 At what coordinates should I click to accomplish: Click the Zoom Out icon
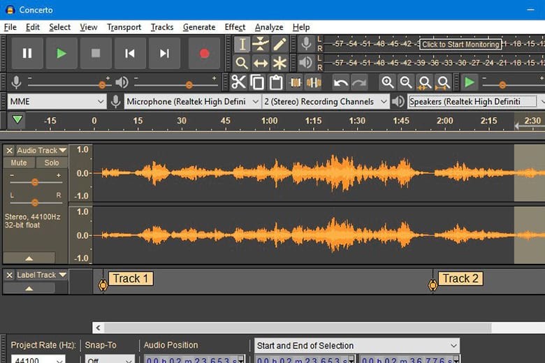[406, 82]
